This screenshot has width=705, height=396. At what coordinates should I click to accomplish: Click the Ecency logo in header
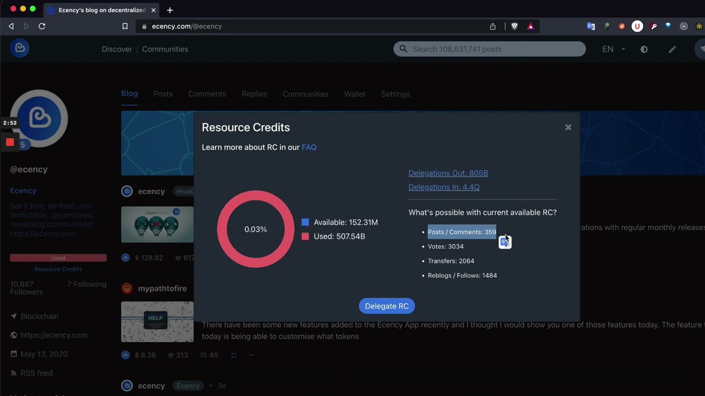point(20,48)
